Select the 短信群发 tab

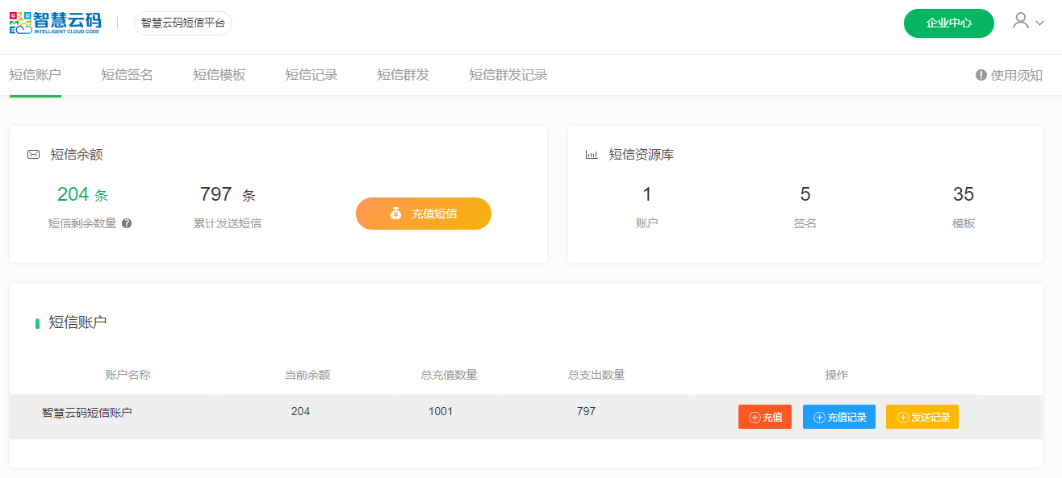point(403,75)
